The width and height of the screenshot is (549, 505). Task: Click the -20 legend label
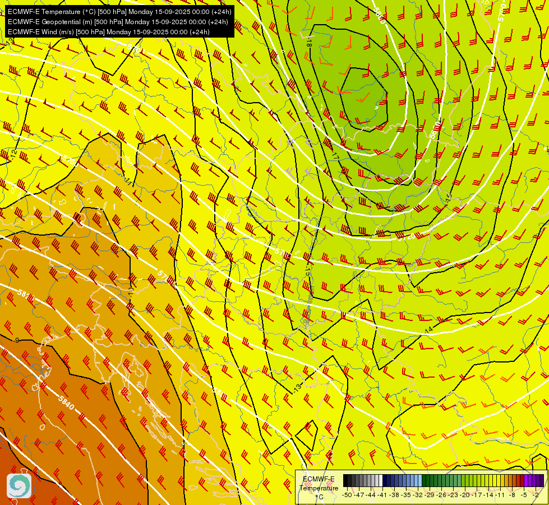pyautogui.click(x=465, y=495)
